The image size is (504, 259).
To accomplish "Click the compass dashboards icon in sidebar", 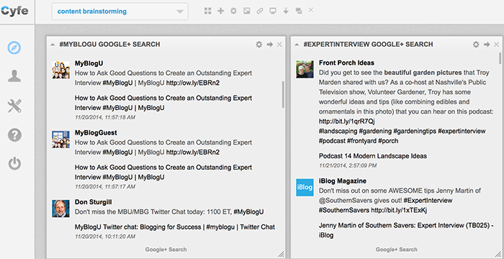I will coord(14,48).
